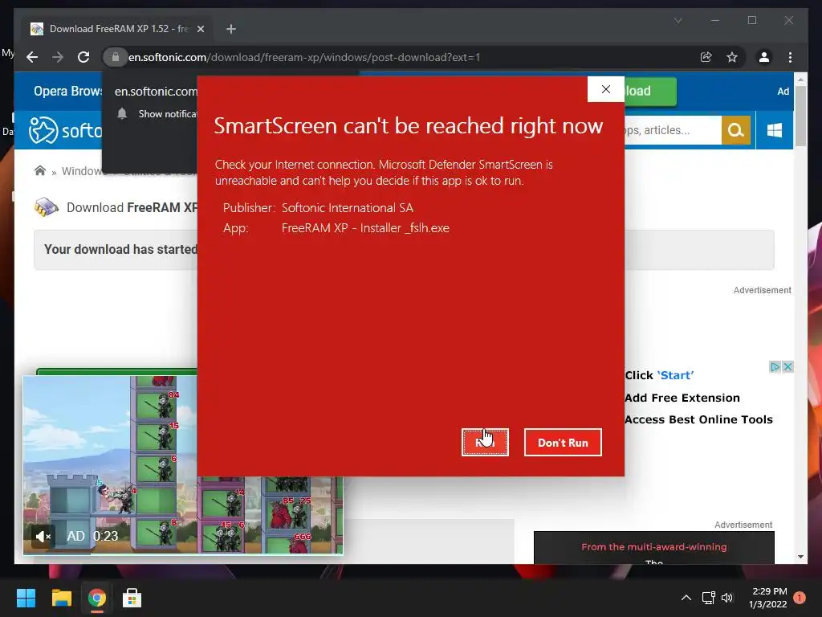
Task: Open a new Chrome tab
Action: coord(231,29)
